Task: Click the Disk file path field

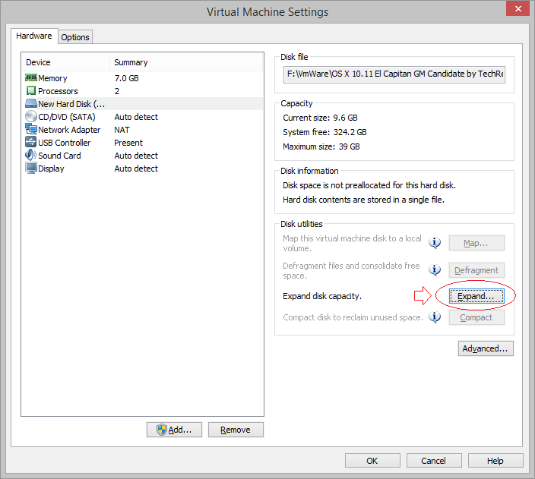Action: coord(394,74)
